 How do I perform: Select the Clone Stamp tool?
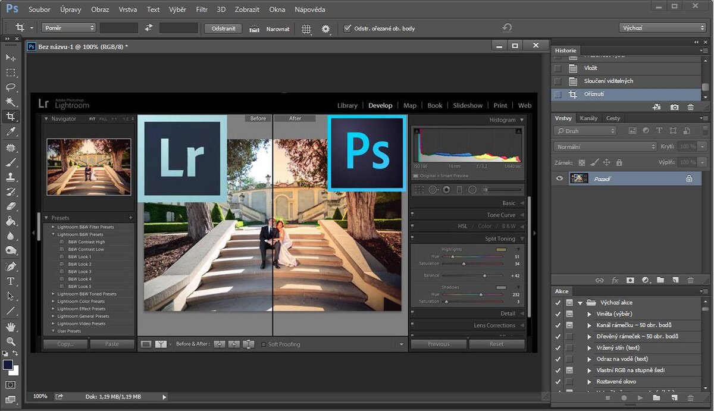coord(11,177)
